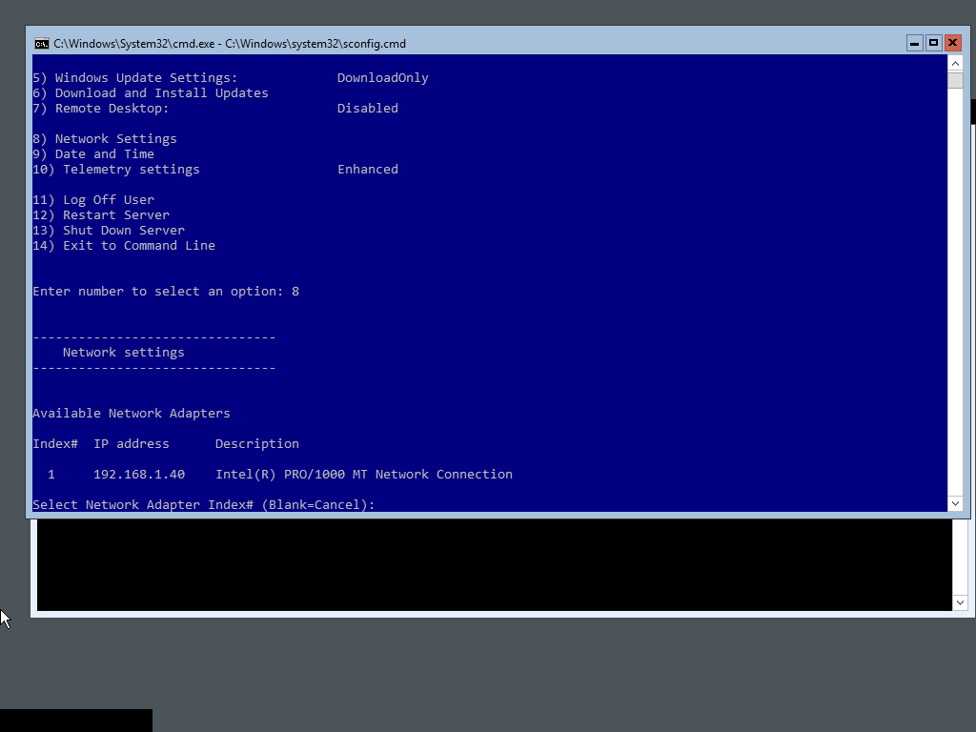Viewport: 976px width, 732px height.
Task: Minimize the sconfig.cmd window
Action: (914, 43)
